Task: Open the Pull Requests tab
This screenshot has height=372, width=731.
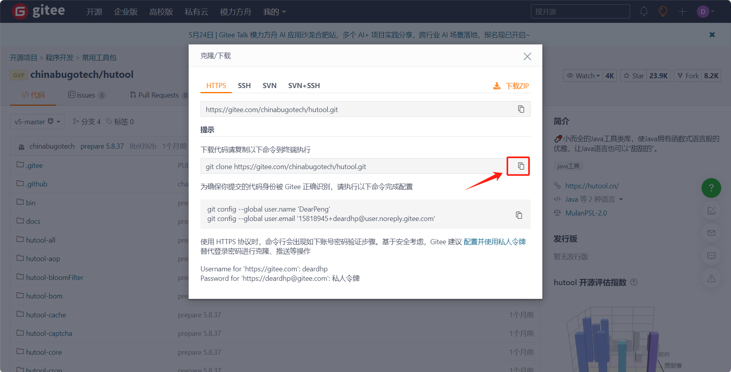Action: tap(159, 95)
